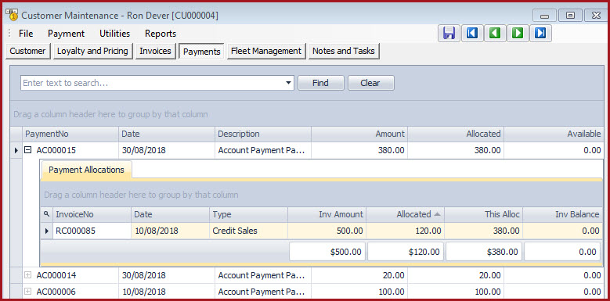610x301 pixels.
Task: Click the This Alloc column header
Action: [x=484, y=214]
